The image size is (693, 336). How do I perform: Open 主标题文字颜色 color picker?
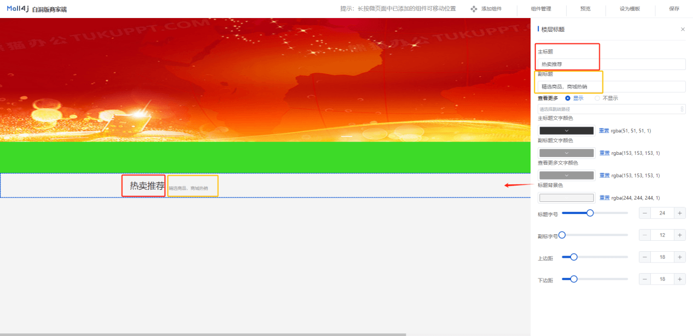coord(567,131)
